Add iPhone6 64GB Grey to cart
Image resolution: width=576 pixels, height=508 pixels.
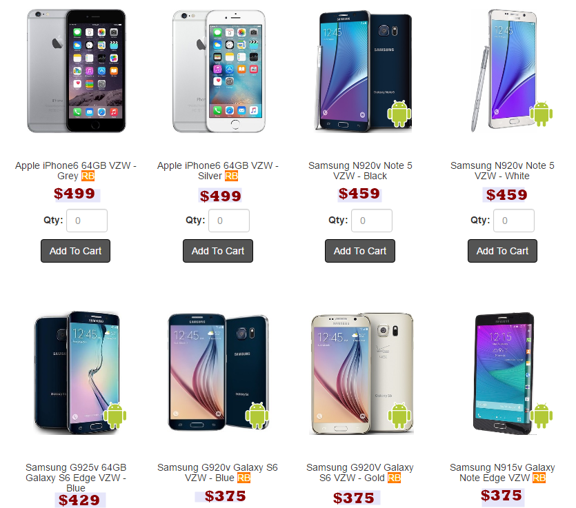tap(75, 251)
